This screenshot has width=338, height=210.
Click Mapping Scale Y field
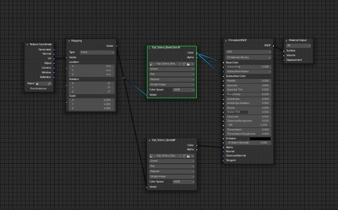(x=91, y=104)
